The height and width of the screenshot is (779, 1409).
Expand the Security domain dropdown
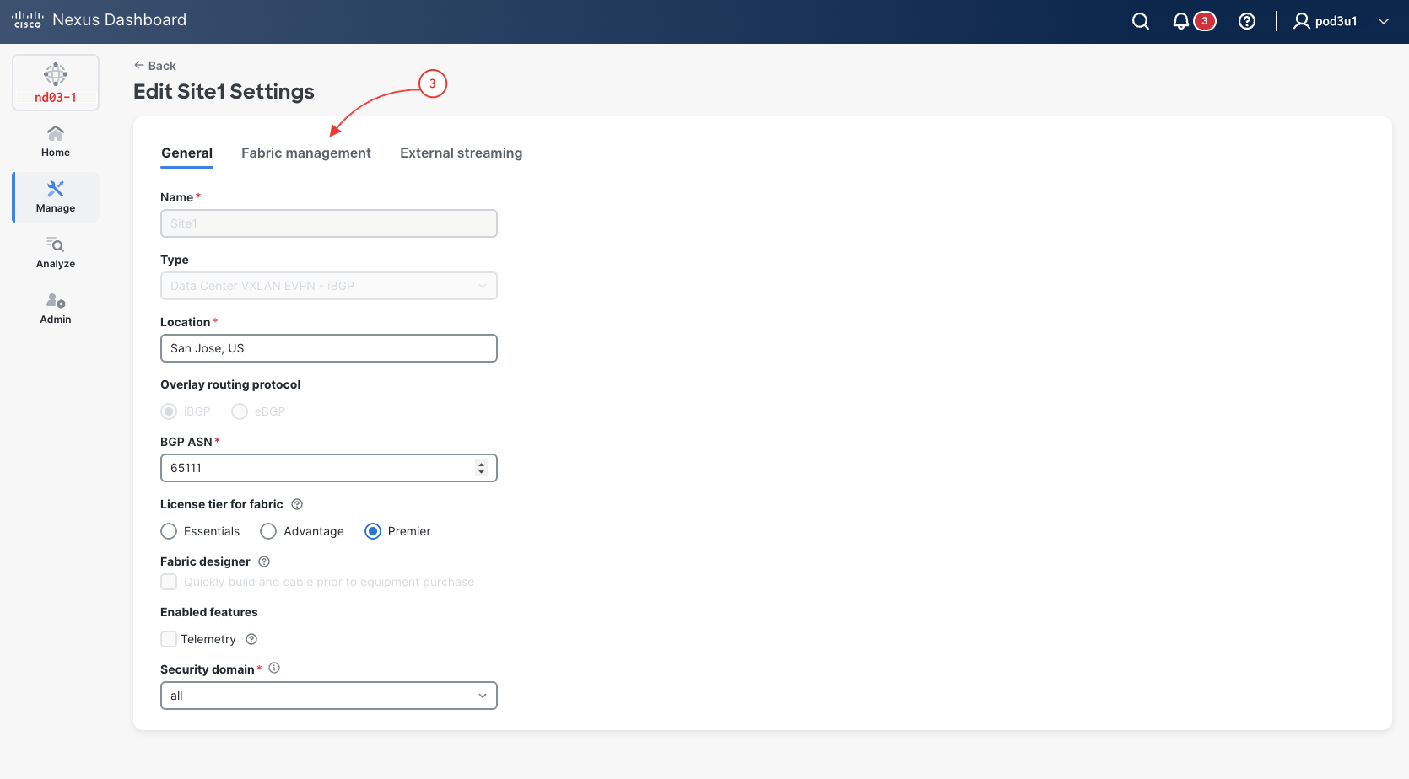coord(329,696)
